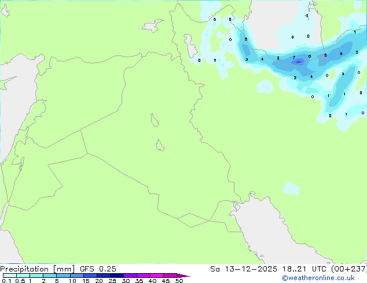Viewport: 367px width, 283px height.
Task: Click the 0.5–1 mm legend color swatch
Action: [23, 275]
